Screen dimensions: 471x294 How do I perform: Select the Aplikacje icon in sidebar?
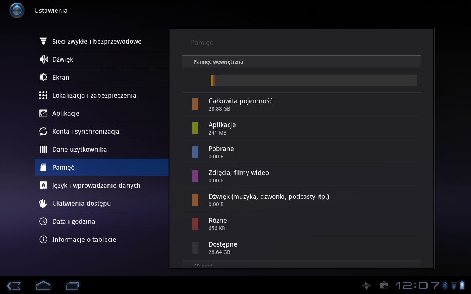click(x=43, y=113)
